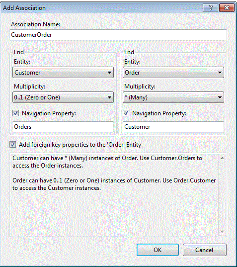Click the help question mark button
Screen dimensions: 237x267
click(210, 8)
